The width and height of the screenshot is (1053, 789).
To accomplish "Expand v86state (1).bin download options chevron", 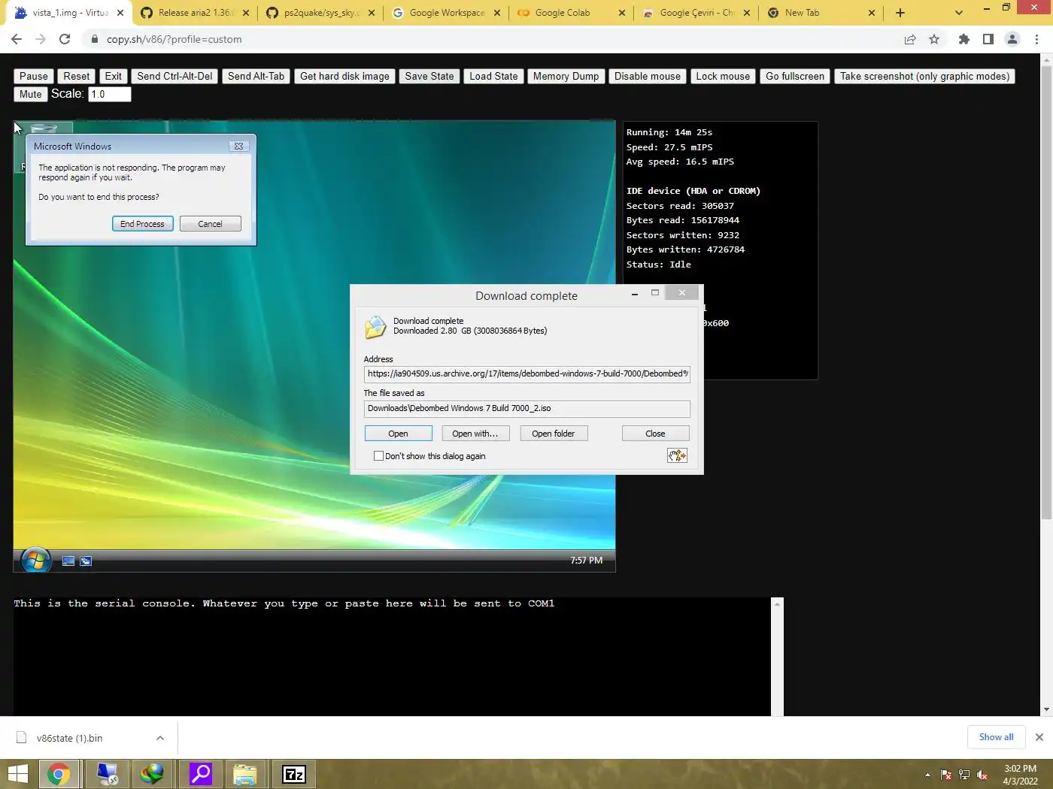I will [160, 738].
